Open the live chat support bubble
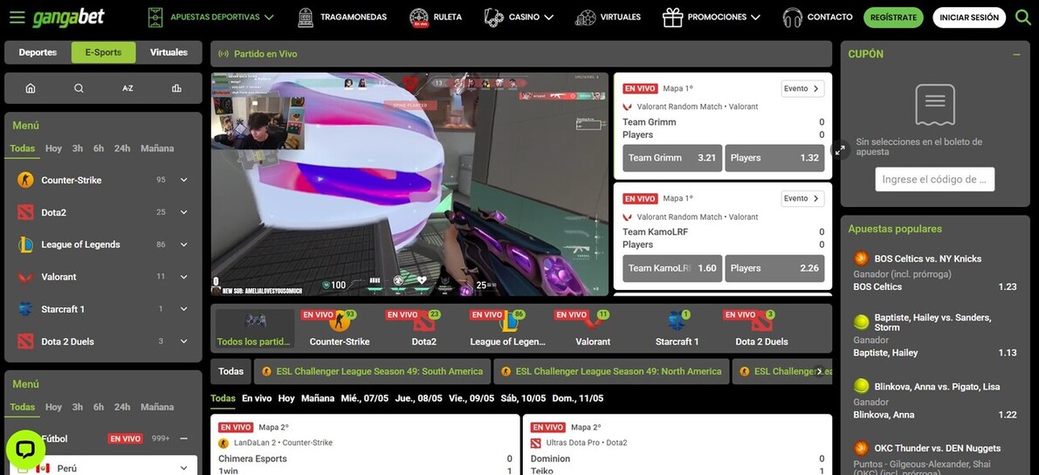The width and height of the screenshot is (1039, 475). click(25, 451)
